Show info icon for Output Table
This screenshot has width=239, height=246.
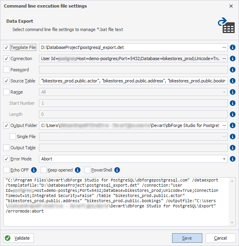pos(232,148)
